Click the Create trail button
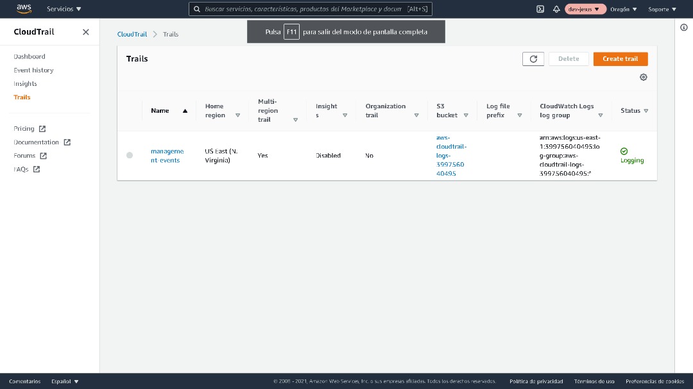Image resolution: width=693 pixels, height=389 pixels. 620,59
